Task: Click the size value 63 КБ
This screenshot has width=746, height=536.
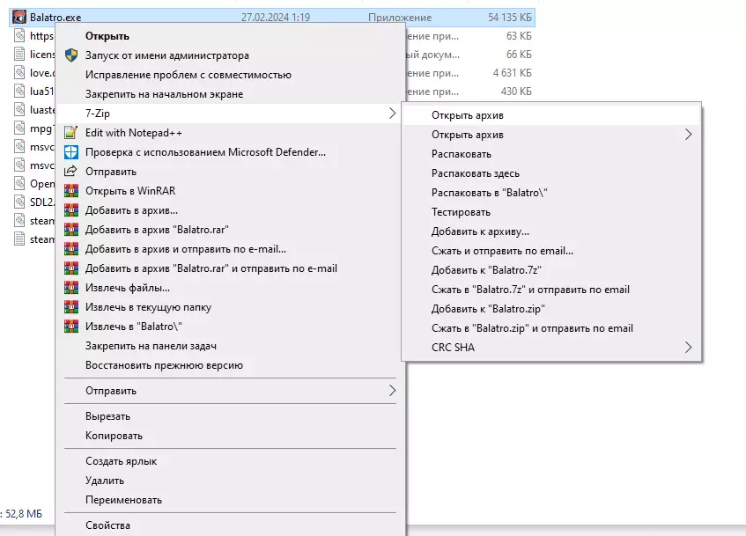Action: [x=519, y=36]
